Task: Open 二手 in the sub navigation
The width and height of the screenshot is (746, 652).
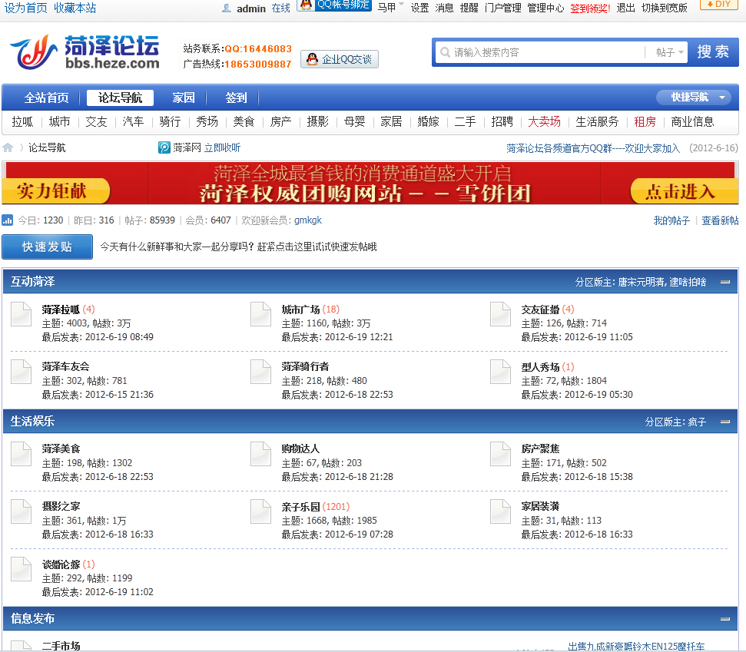Action: [465, 122]
